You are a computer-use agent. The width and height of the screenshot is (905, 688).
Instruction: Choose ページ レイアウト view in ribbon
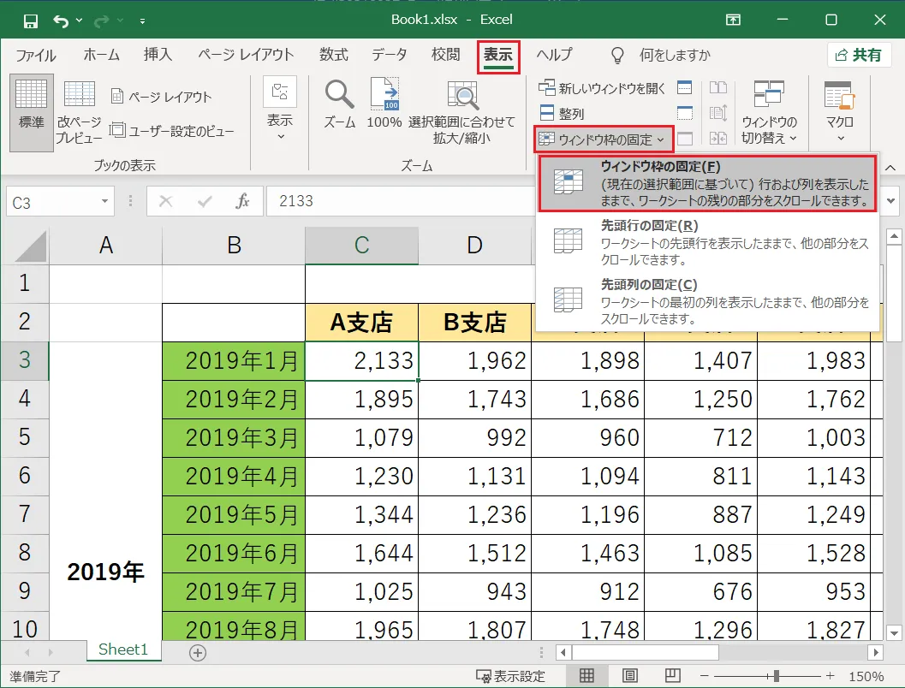pos(161,97)
